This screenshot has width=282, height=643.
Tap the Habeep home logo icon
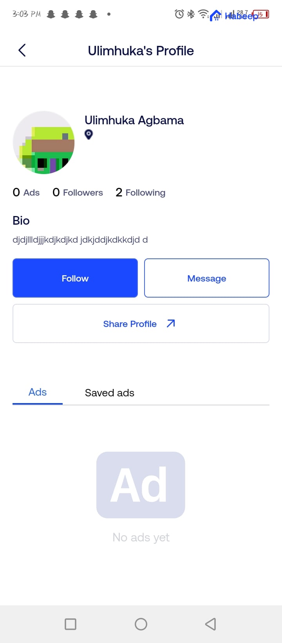(x=216, y=16)
